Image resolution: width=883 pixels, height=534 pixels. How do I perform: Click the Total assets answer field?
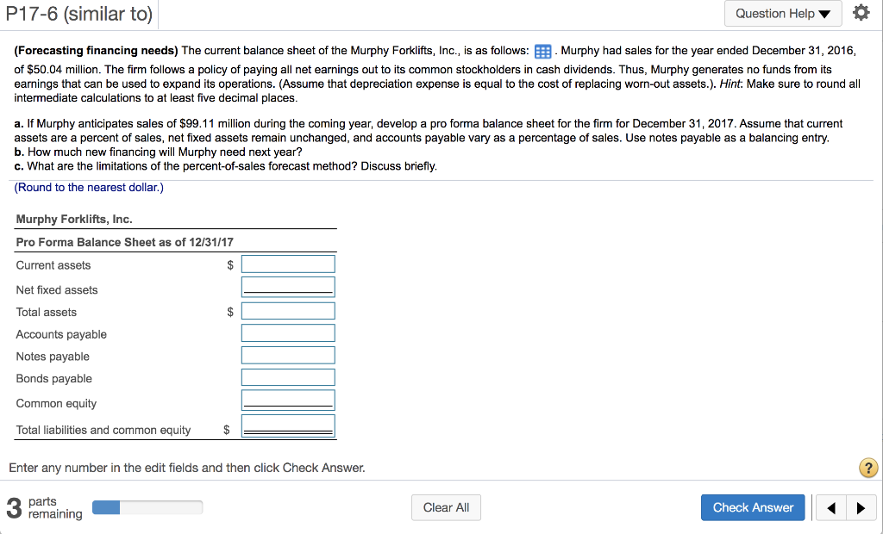[x=288, y=310]
